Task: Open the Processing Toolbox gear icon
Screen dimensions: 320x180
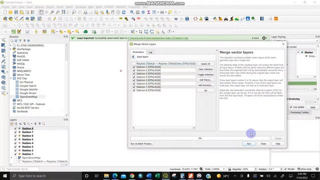Action: (x=143, y=12)
